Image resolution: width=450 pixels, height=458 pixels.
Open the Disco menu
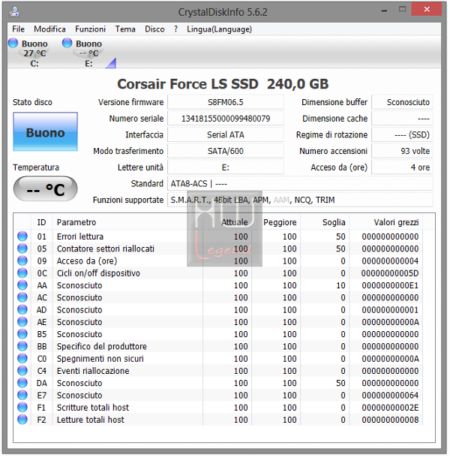[x=154, y=29]
